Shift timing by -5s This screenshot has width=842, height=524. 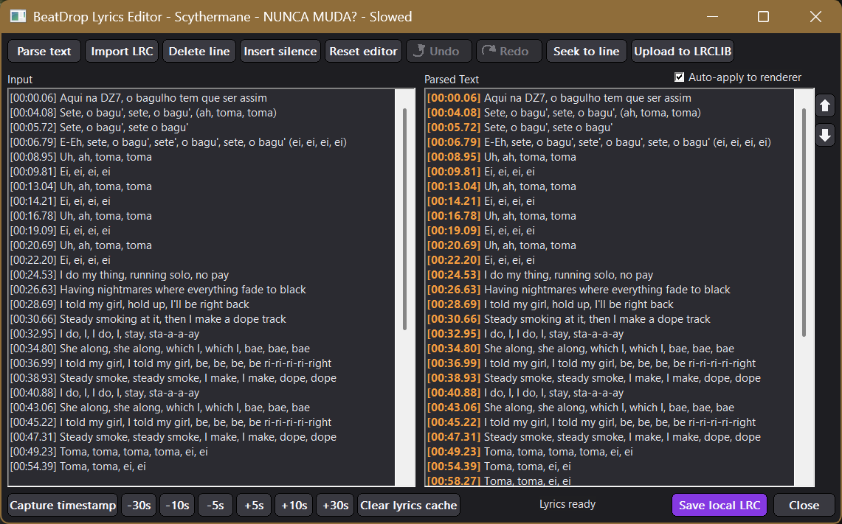point(215,506)
